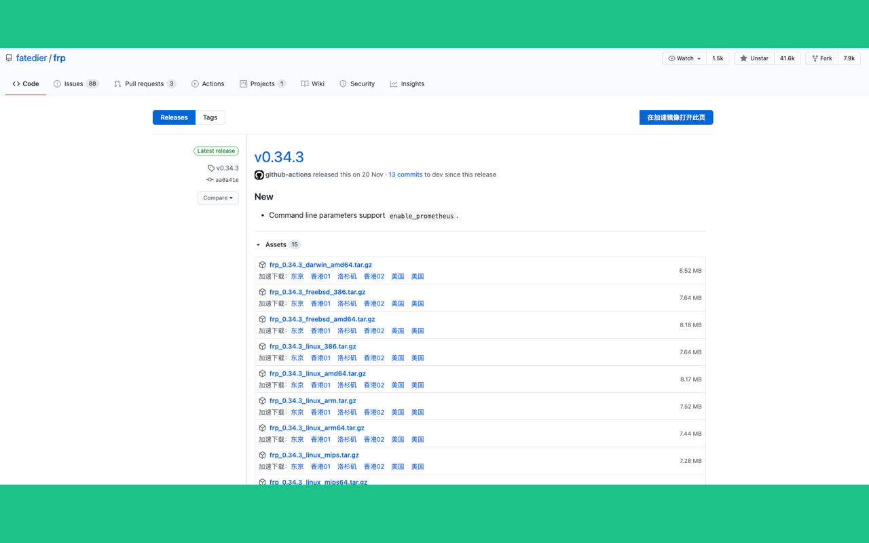The width and height of the screenshot is (869, 543).
Task: Open the Compare dropdown
Action: pos(218,198)
